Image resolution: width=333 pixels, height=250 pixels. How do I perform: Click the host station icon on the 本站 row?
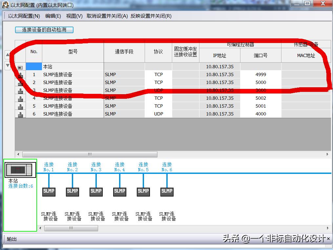click(x=20, y=66)
